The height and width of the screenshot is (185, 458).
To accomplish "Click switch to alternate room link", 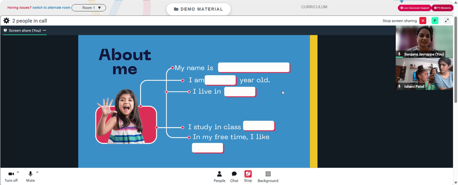I will tap(51, 8).
